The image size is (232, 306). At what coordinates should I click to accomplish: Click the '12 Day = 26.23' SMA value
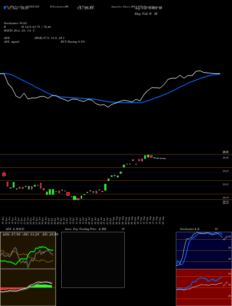tap(18, 9)
